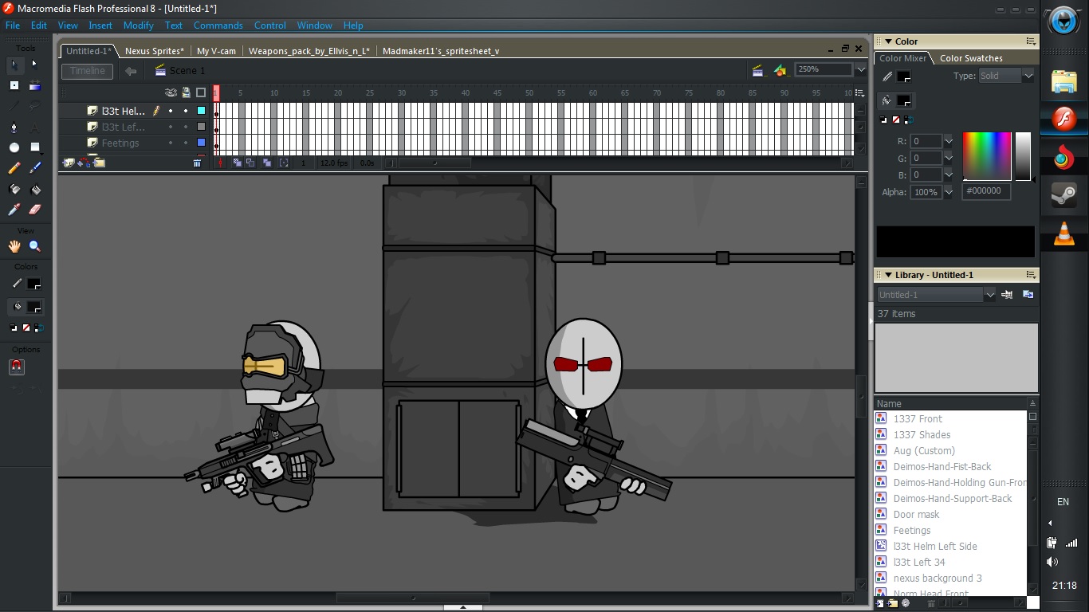Image resolution: width=1089 pixels, height=612 pixels.
Task: Open the Alpha value dropdown
Action: pos(949,192)
